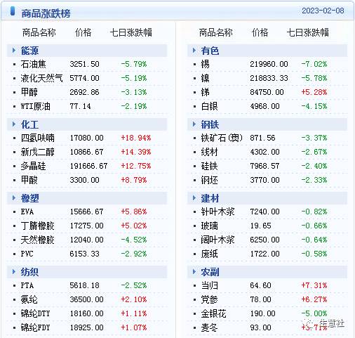
Task: Expand the 建材 category arrow
Action: coord(194,198)
